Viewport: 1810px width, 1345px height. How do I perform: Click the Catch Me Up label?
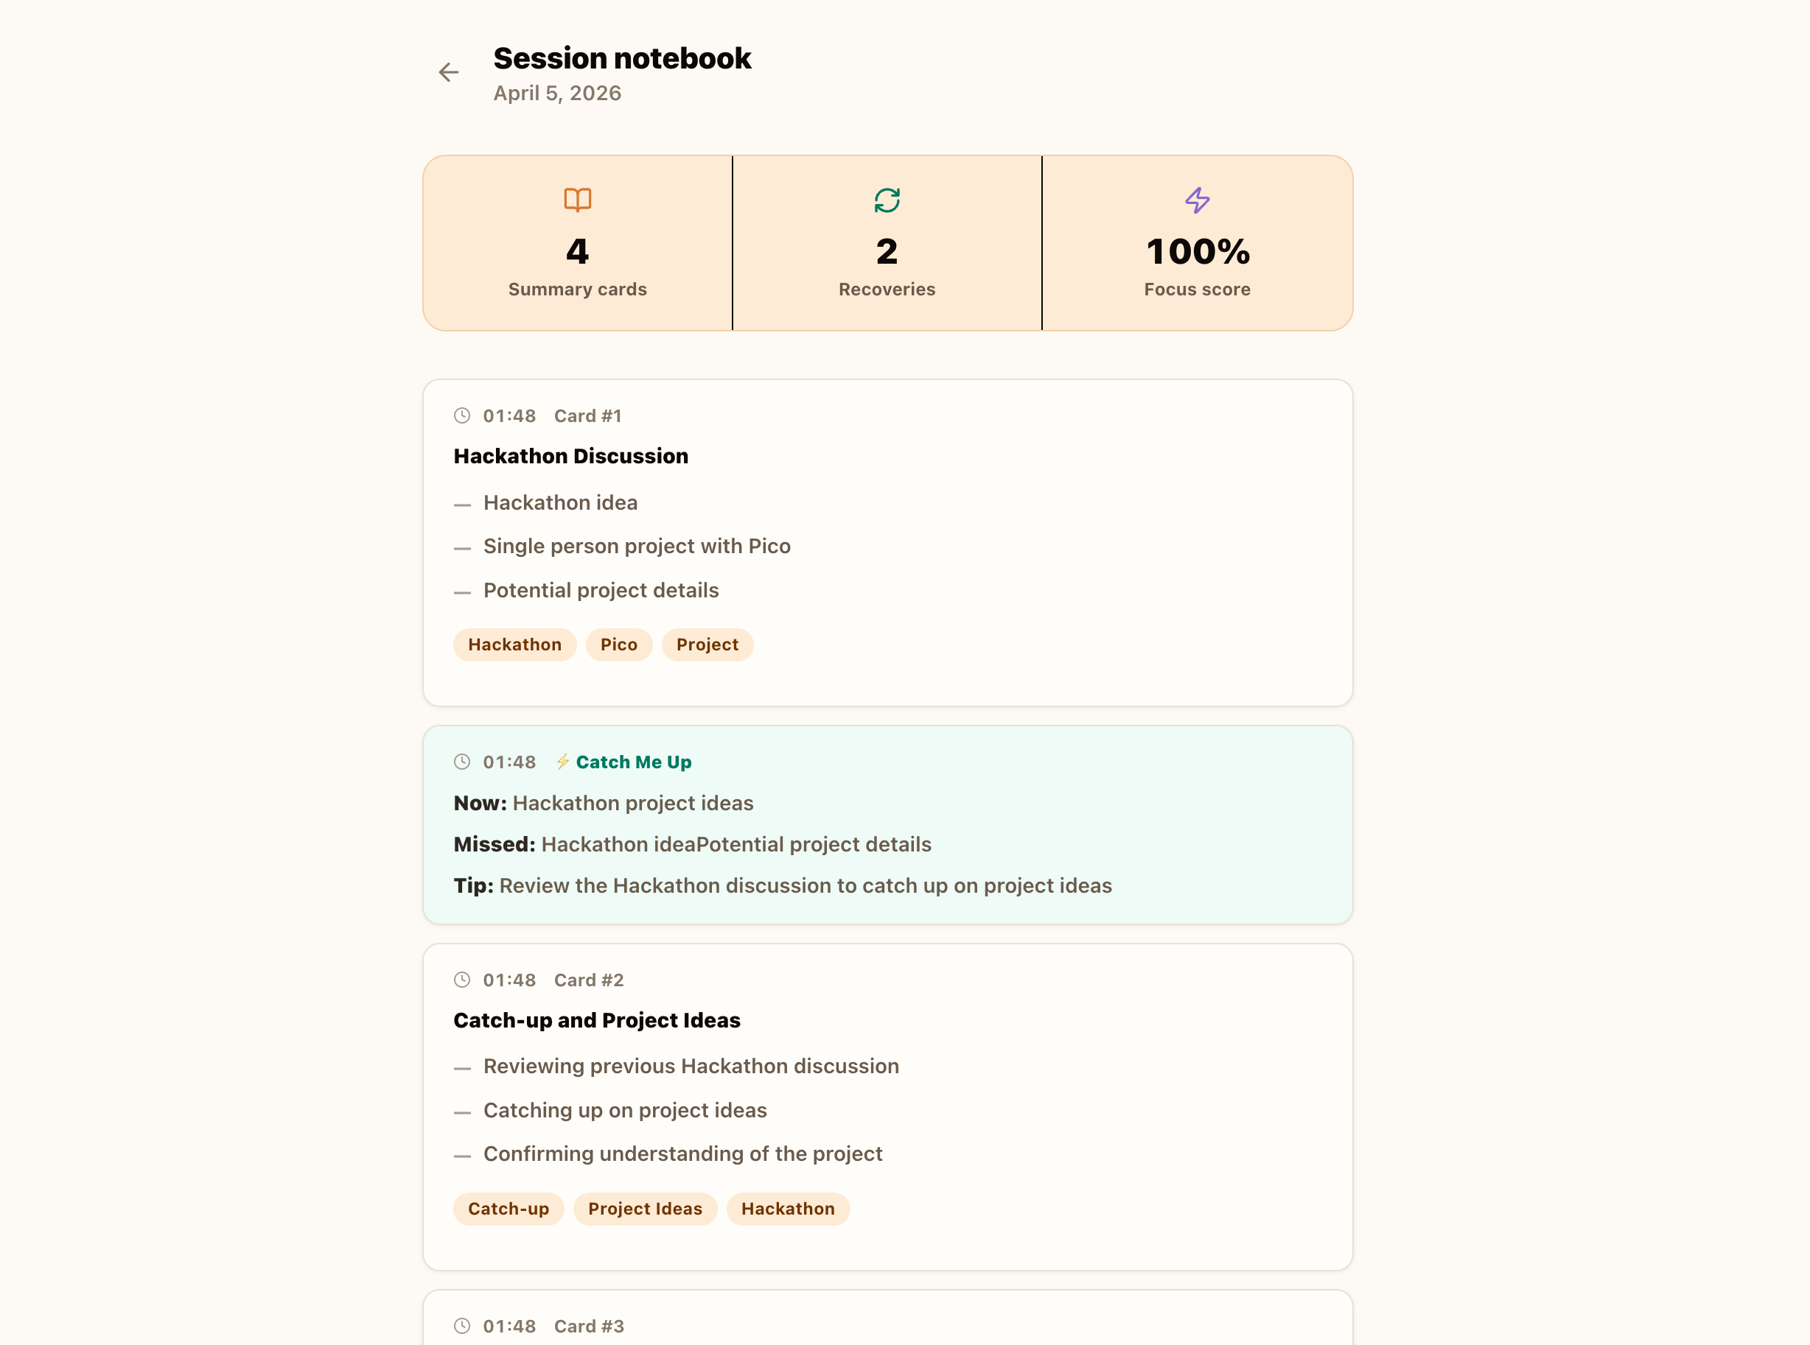pyautogui.click(x=633, y=762)
